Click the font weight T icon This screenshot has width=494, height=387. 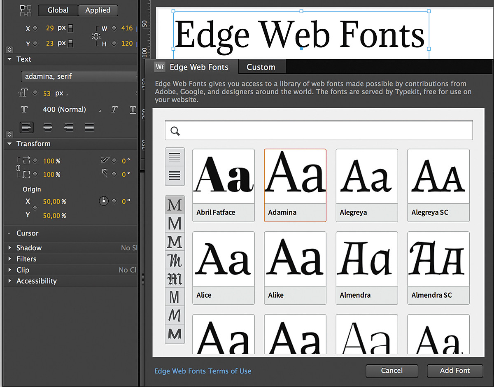[24, 110]
